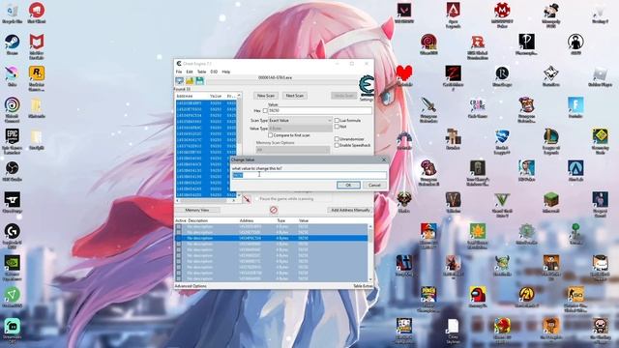Open the Steam desktop icon
The width and height of the screenshot is (619, 348).
tap(13, 42)
